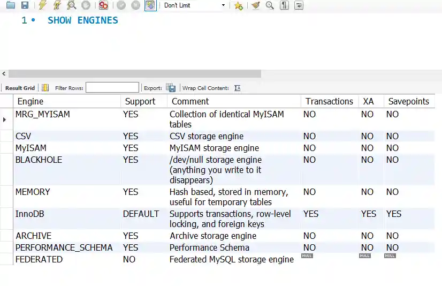This screenshot has height=286, width=442.
Task: Execute statement under cursor (lightning with cursor)
Action: 57,5
